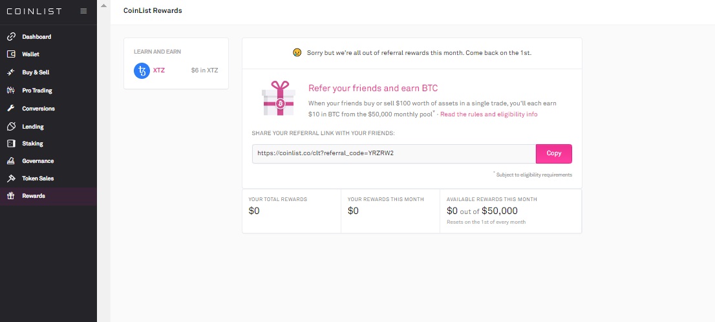715x322 pixels.
Task: Click the Pro Trading candlestick icon
Action: coord(11,91)
